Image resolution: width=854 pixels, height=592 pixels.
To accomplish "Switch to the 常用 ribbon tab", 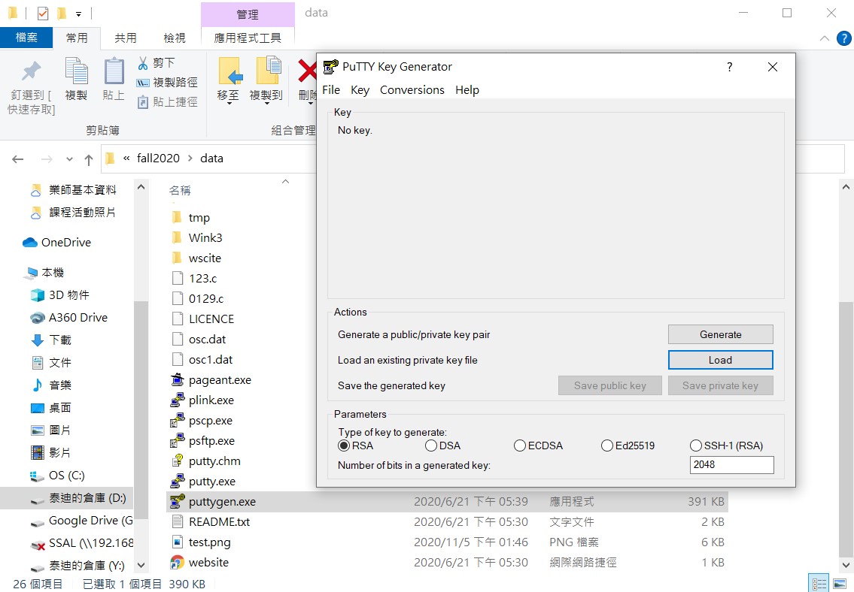I will coord(77,38).
